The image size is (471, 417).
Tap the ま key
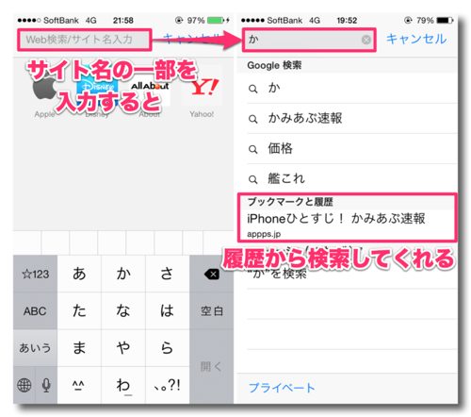pos(79,348)
